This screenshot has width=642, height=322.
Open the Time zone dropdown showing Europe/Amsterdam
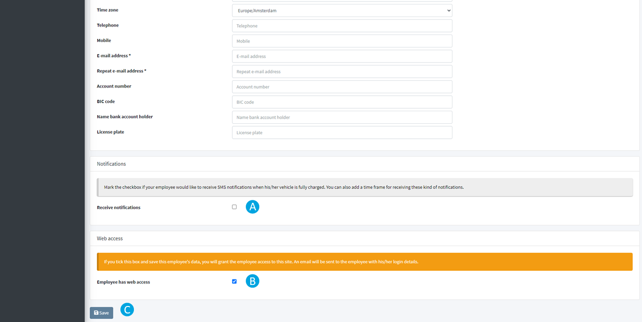tap(342, 11)
